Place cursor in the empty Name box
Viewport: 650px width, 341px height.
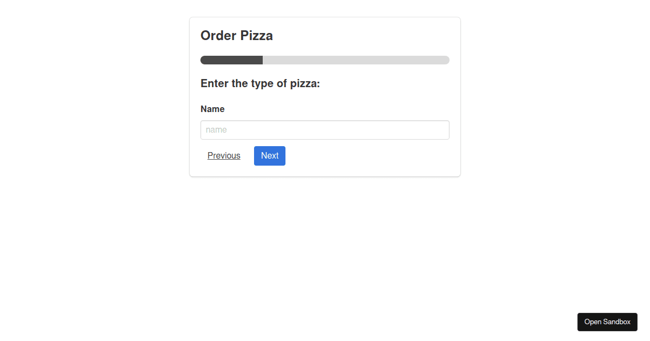325,130
